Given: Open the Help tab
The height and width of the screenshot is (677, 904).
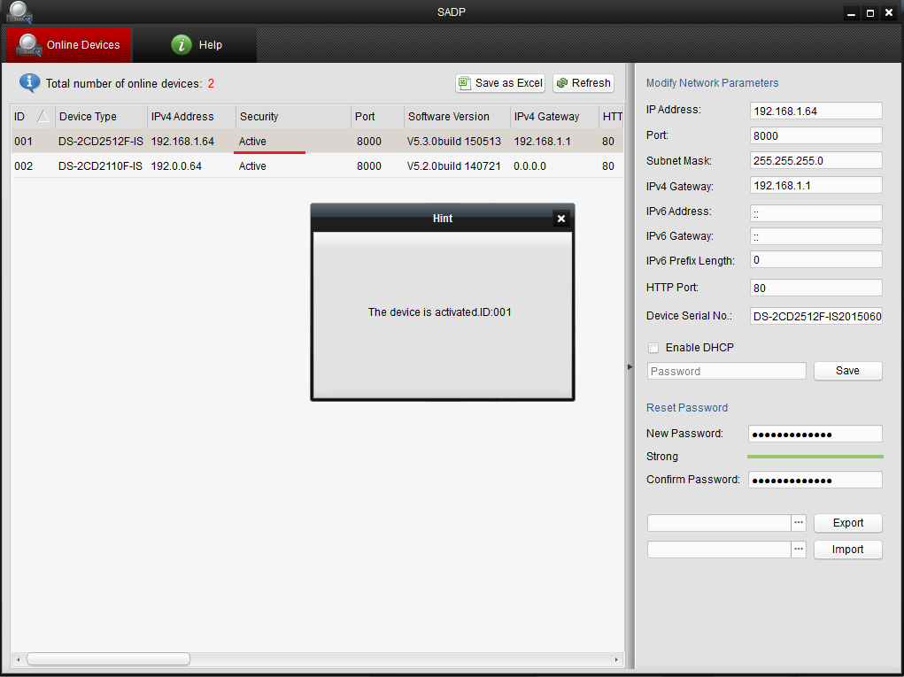Looking at the screenshot, I should click(210, 44).
